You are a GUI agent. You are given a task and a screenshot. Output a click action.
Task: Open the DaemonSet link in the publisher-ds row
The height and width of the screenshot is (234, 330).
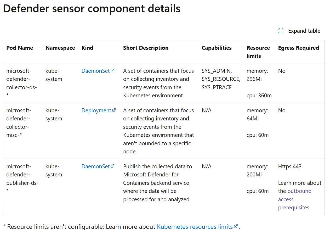point(95,166)
